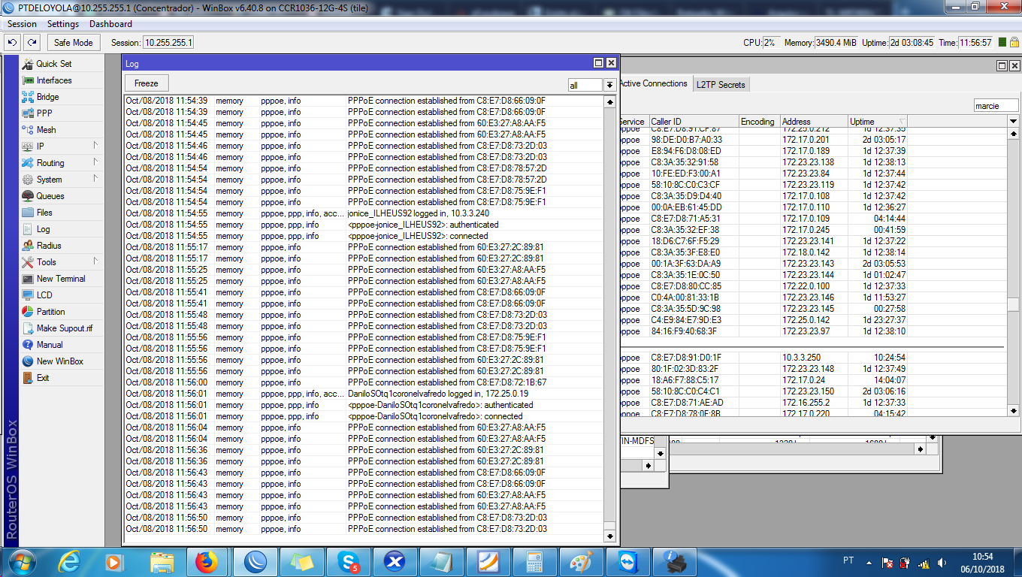Open Skype from the taskbar
1022x577 pixels.
click(x=349, y=562)
